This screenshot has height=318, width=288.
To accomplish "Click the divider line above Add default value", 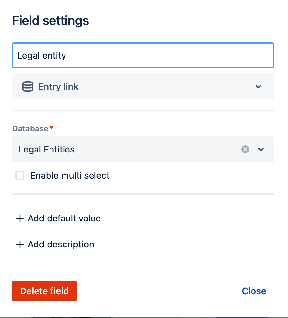I will (143, 194).
